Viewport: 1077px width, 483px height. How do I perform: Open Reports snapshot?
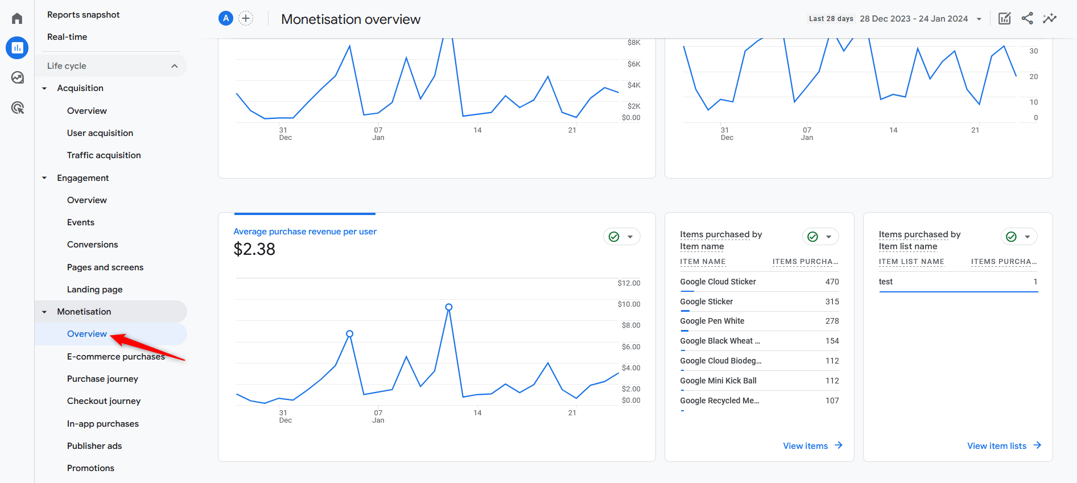(83, 15)
